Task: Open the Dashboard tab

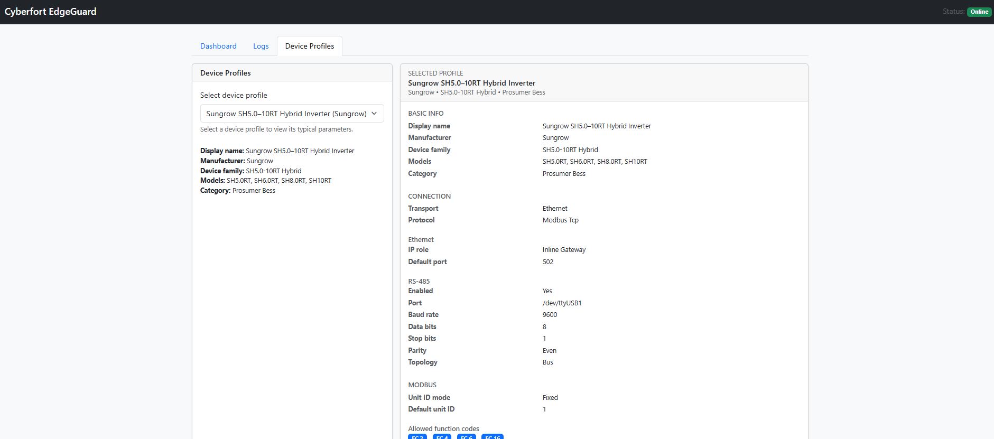Action: [x=218, y=46]
